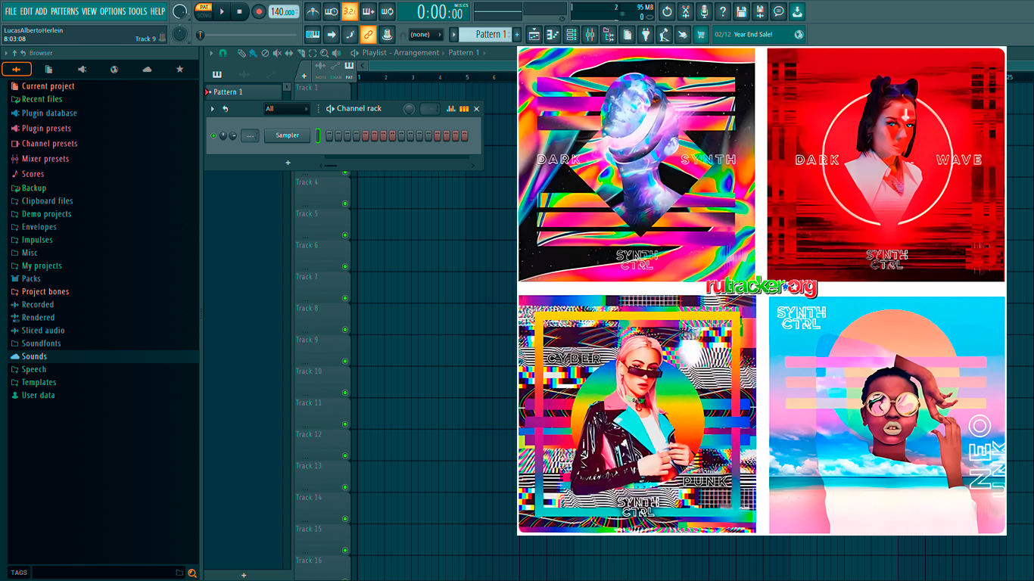Open the ADD menu
The width and height of the screenshot is (1034, 581).
point(41,11)
